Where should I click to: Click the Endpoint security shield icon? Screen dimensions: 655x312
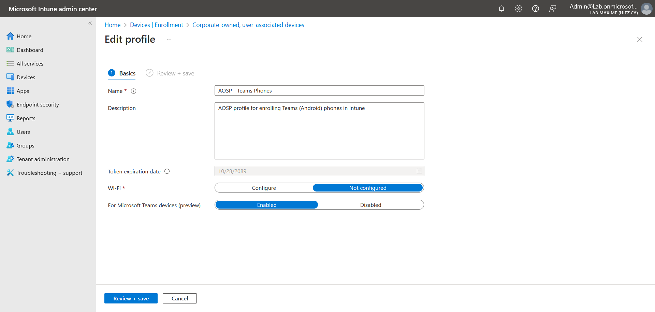pos(10,104)
